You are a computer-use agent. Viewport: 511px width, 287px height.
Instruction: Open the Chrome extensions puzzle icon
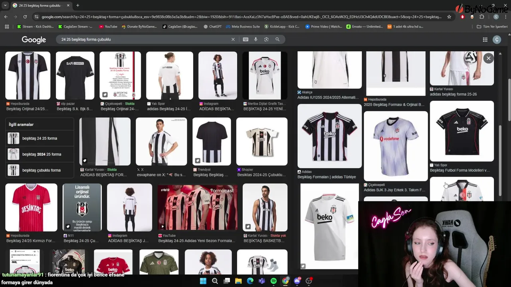[x=482, y=17]
